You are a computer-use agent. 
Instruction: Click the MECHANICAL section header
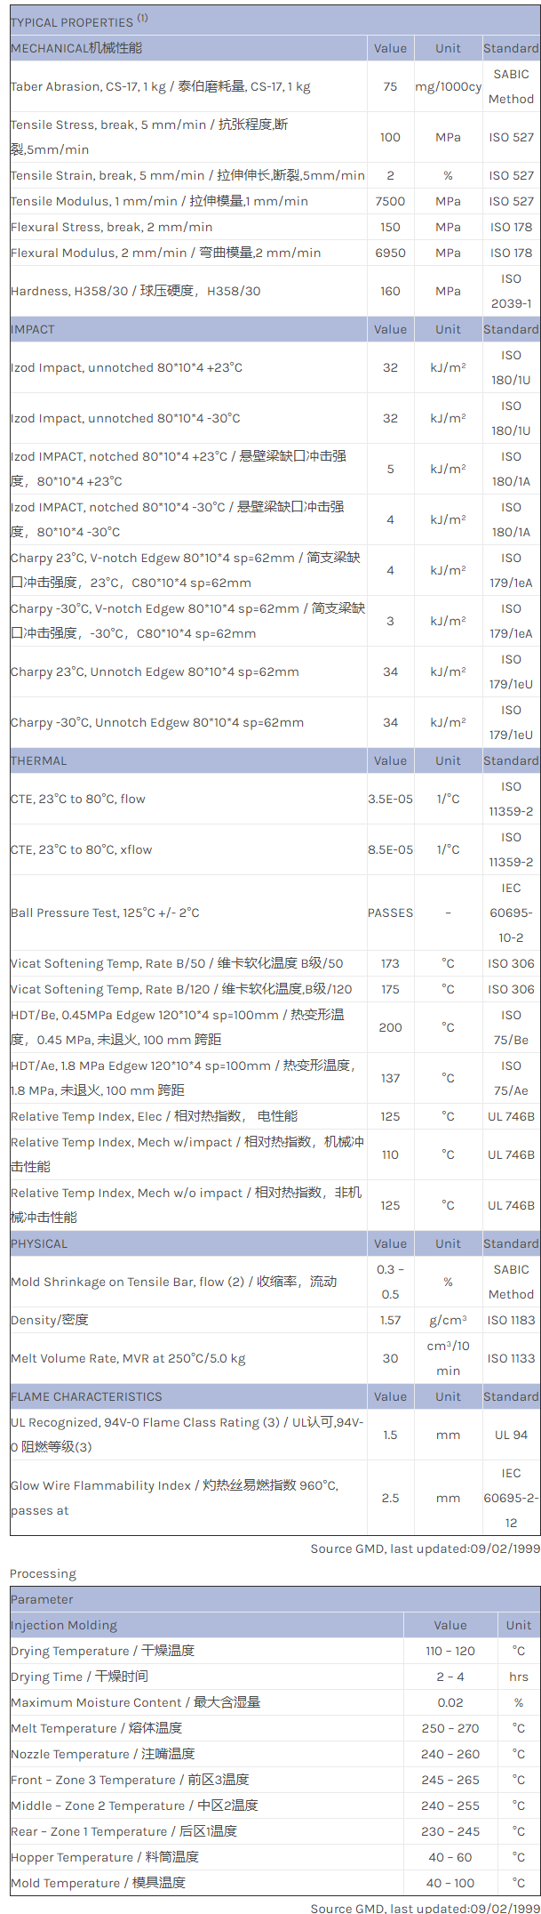click(x=76, y=48)
